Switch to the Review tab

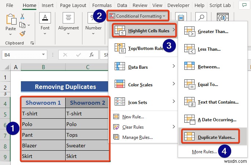point(140,5)
